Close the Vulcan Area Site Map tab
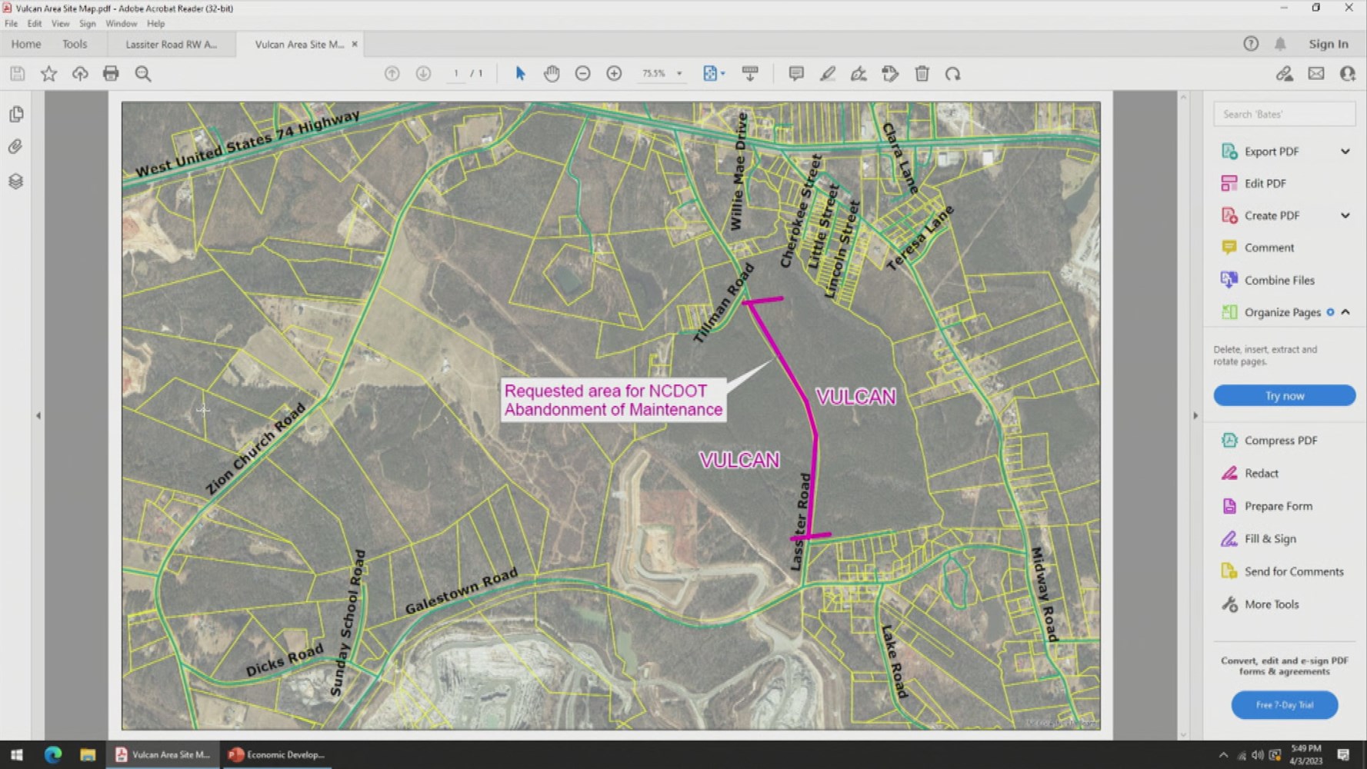This screenshot has height=769, width=1367. tap(355, 44)
